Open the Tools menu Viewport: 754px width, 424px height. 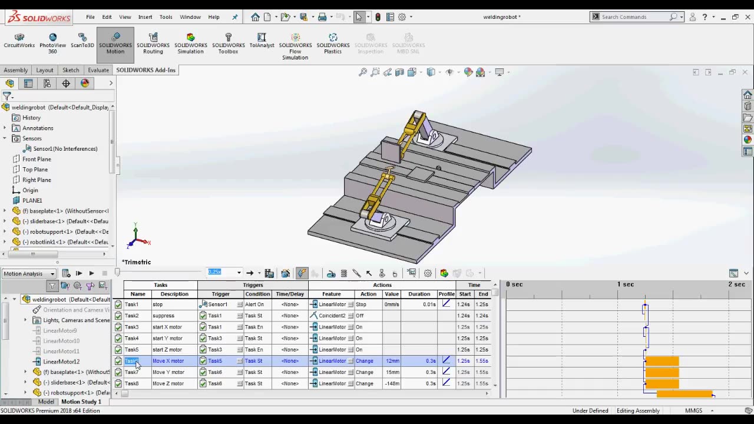pos(166,17)
